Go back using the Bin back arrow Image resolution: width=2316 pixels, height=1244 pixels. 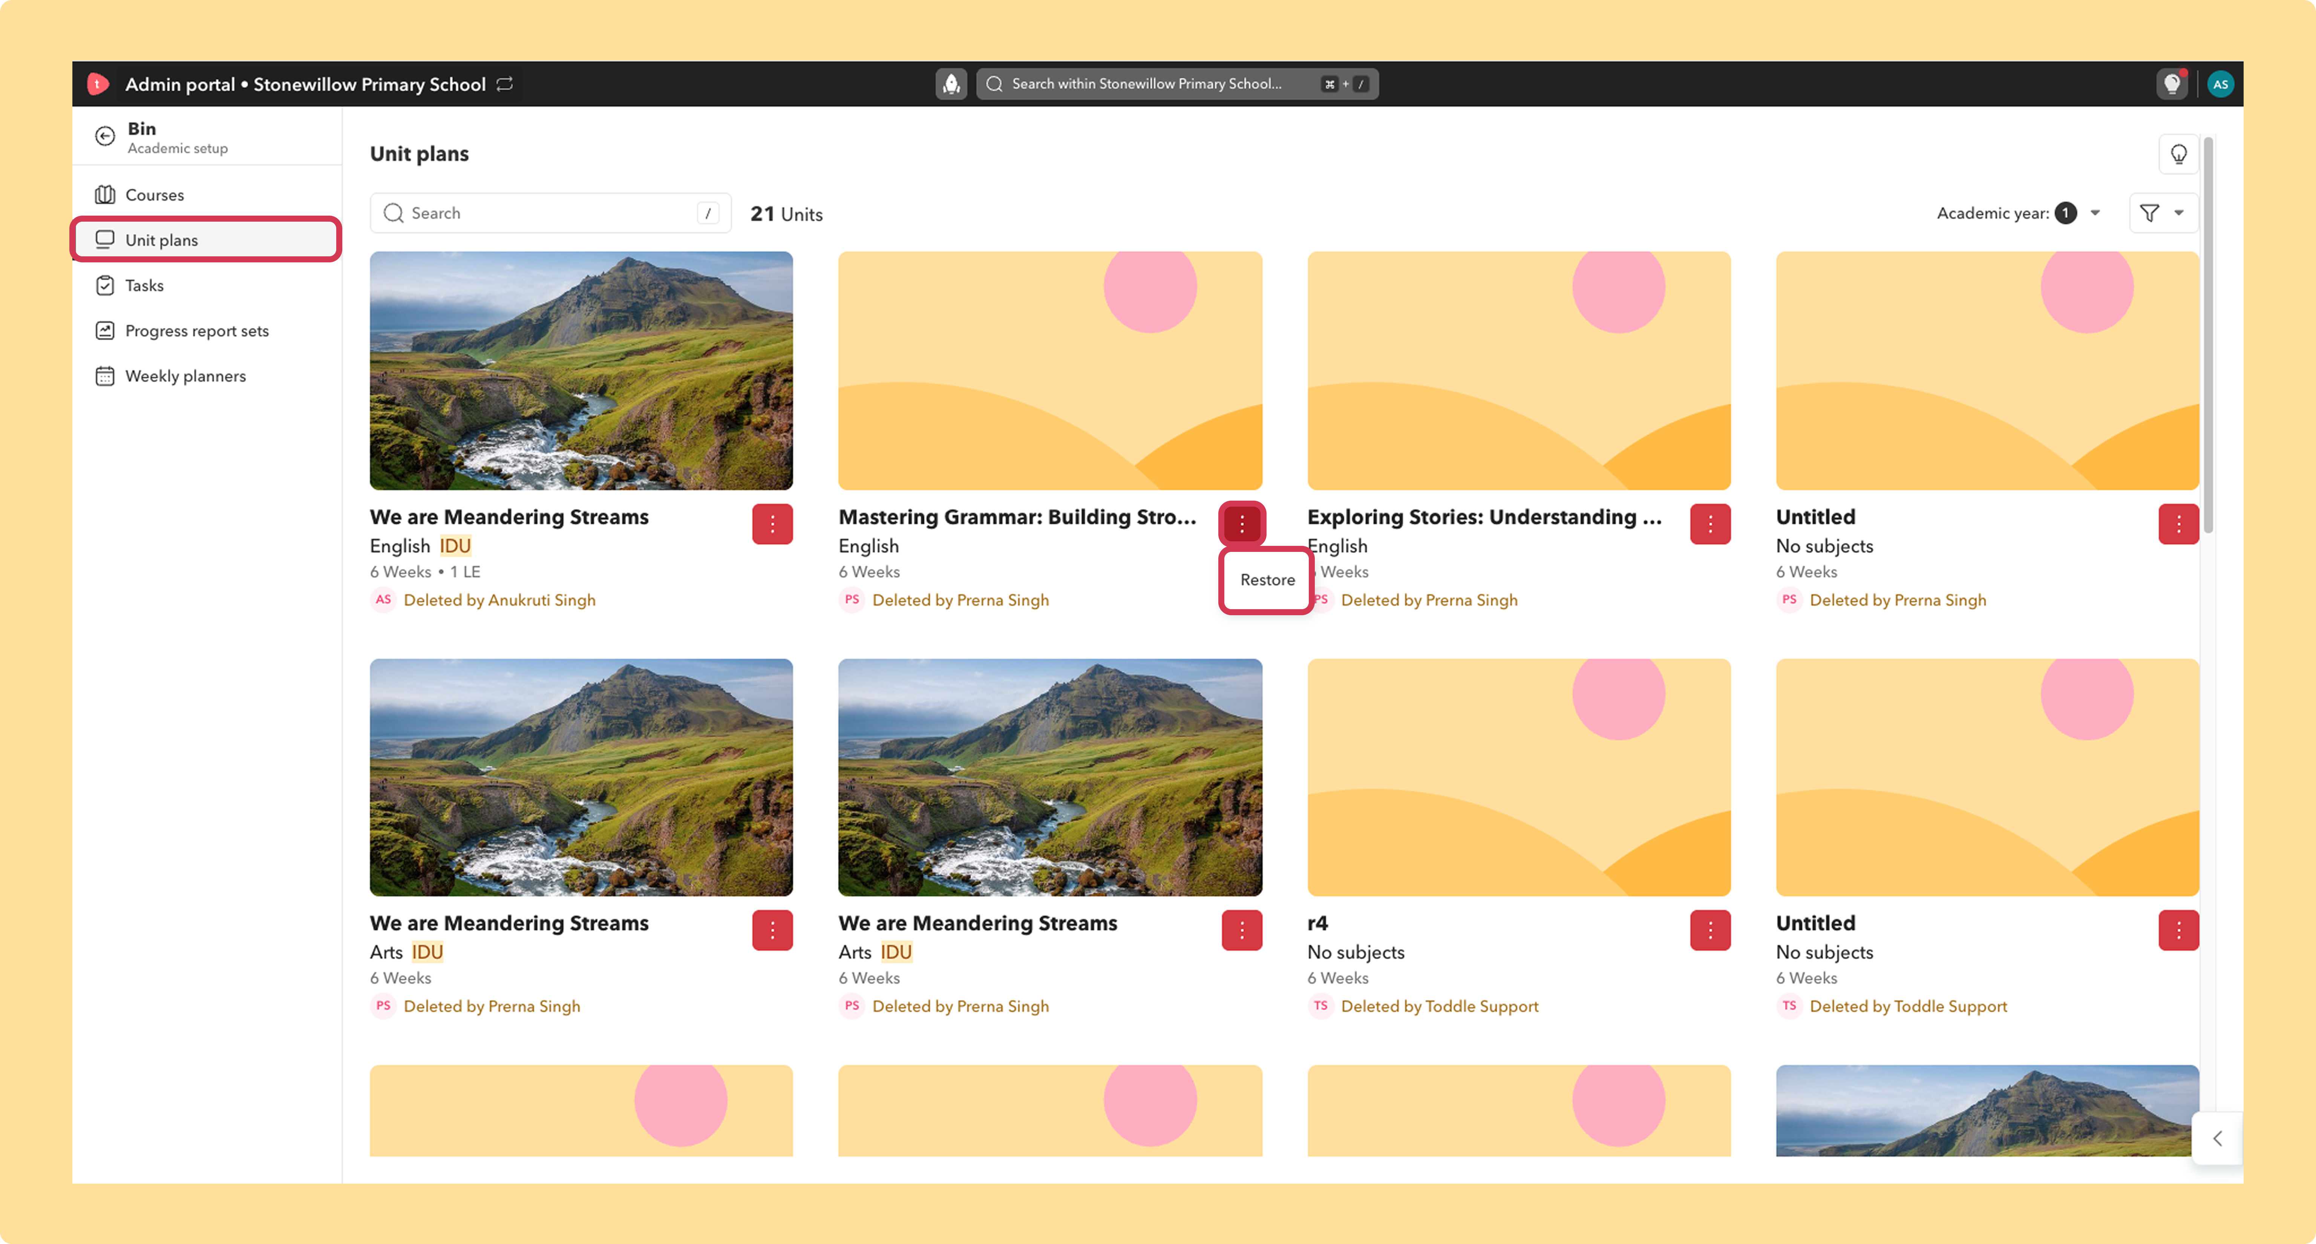click(x=105, y=136)
